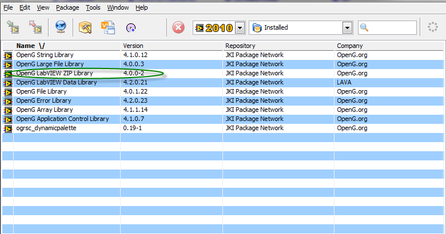Image resolution: width=446 pixels, height=234 pixels.
Task: Select the OpenG Large File Library row
Action: (x=223, y=64)
